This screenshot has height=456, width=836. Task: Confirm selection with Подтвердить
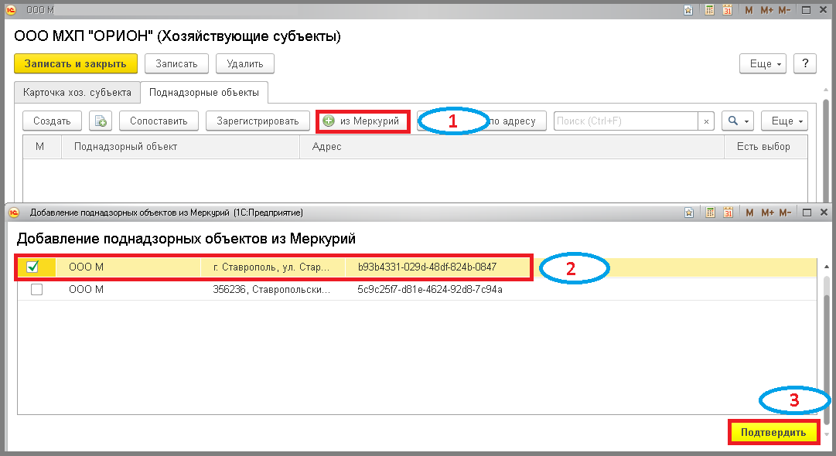click(x=773, y=432)
